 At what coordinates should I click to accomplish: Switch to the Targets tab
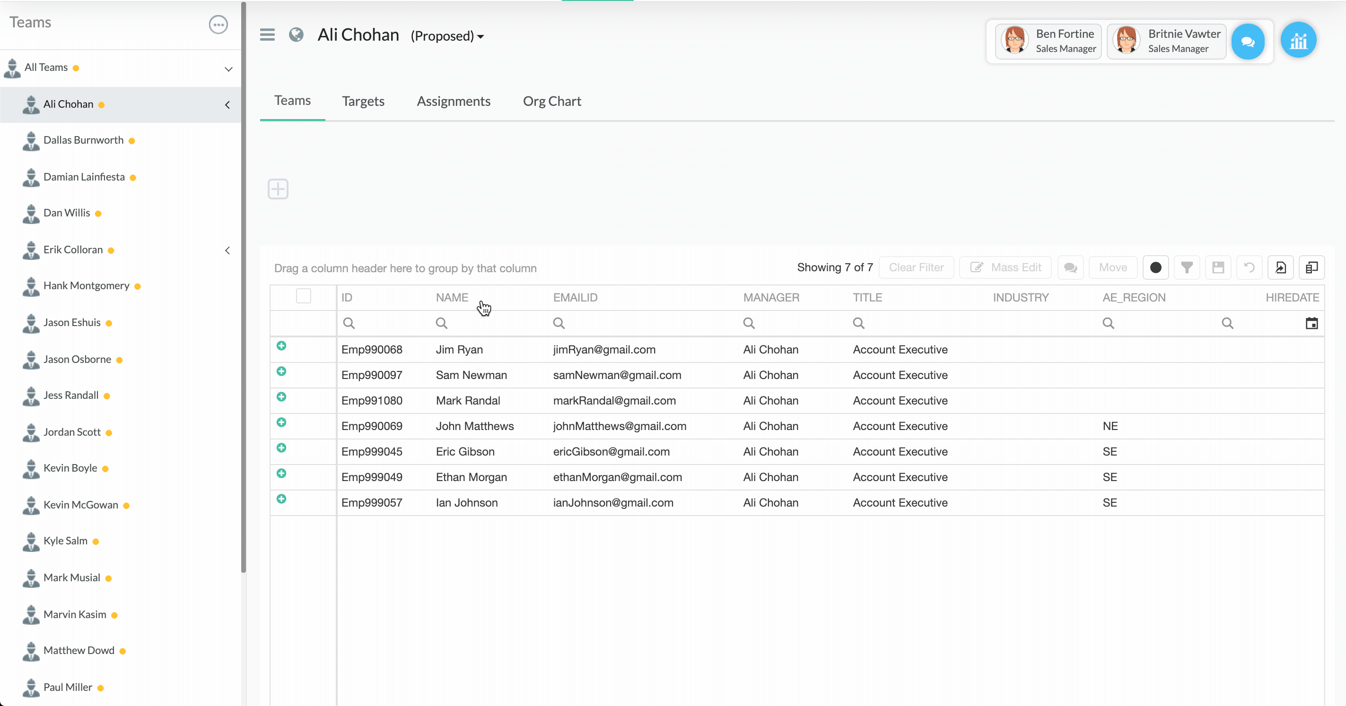click(363, 101)
